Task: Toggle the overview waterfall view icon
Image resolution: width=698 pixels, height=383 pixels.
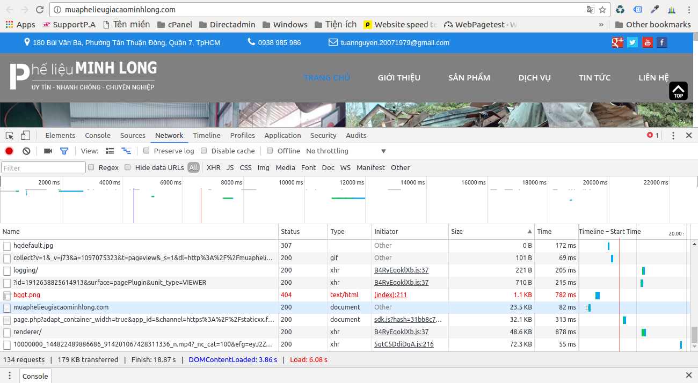Action: click(126, 151)
